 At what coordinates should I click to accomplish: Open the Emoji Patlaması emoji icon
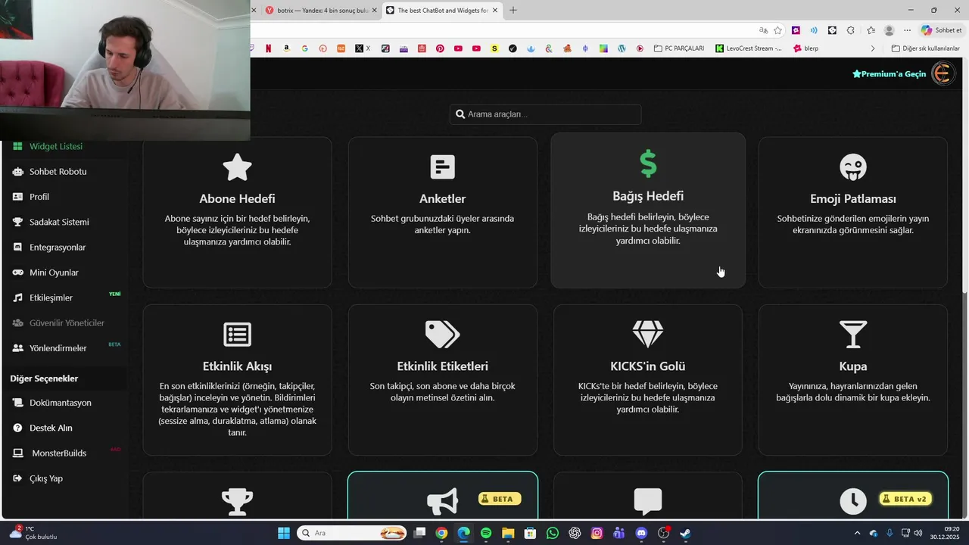coord(853,167)
